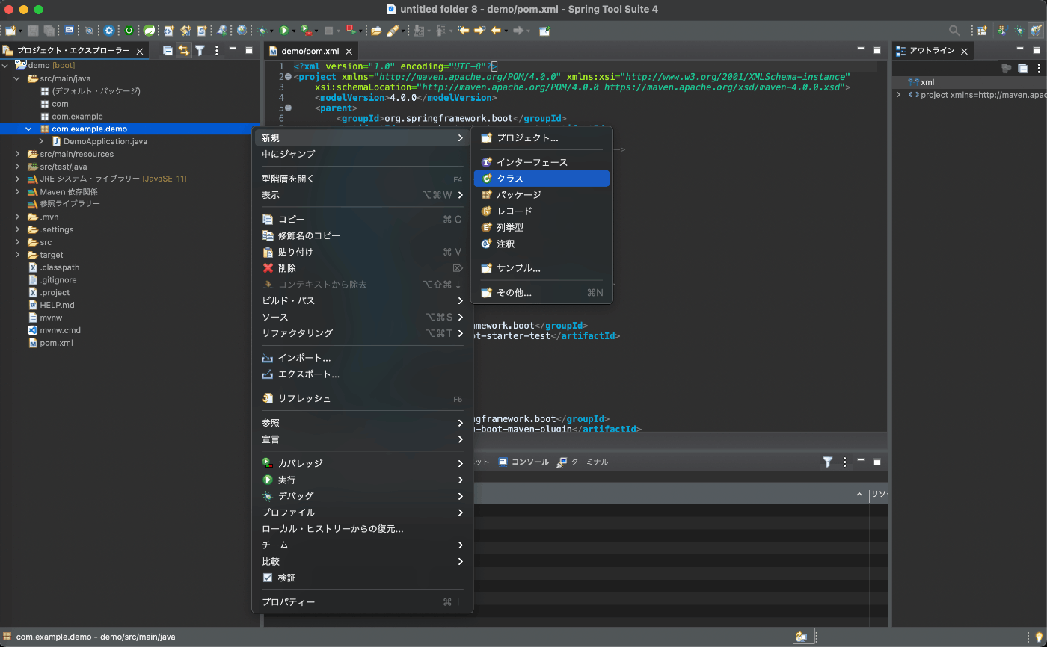Open a terminal from the toolbar icon
This screenshot has height=647, width=1047.
(70, 31)
